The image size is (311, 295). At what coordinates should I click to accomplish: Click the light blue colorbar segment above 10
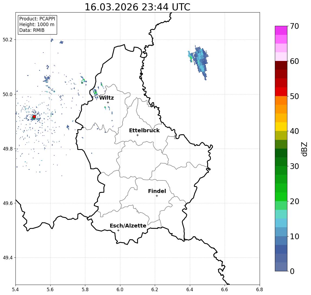[281, 232]
